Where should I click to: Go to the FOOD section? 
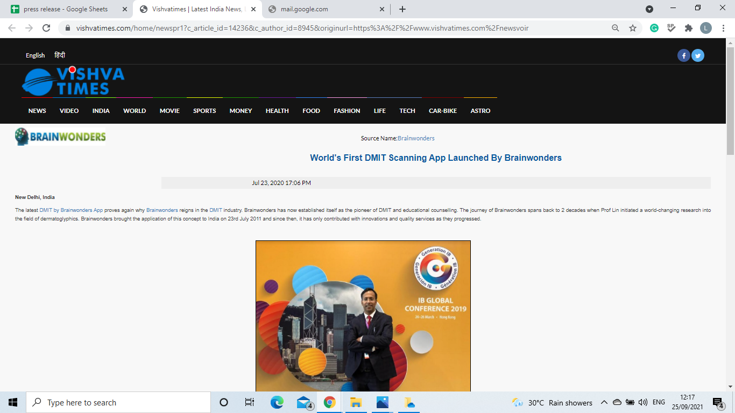(311, 111)
